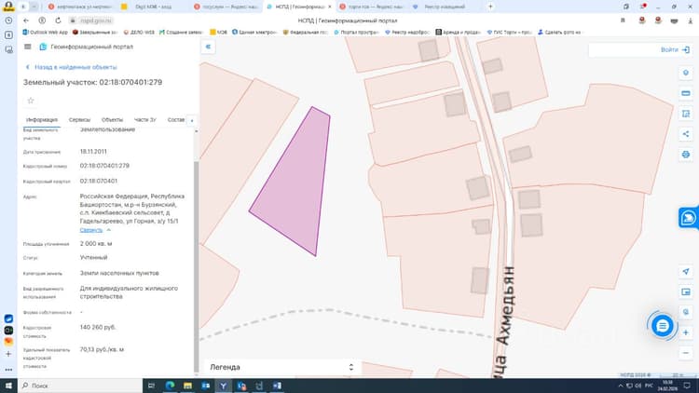Screen dimensions: 699x393
Task: Click the share icon on the map toolbar
Action: (686, 134)
